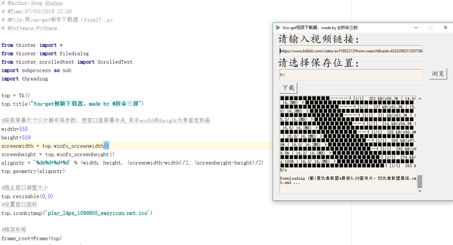
Task: Click fold marker beside the @Software comment line
Action: point(1,28)
